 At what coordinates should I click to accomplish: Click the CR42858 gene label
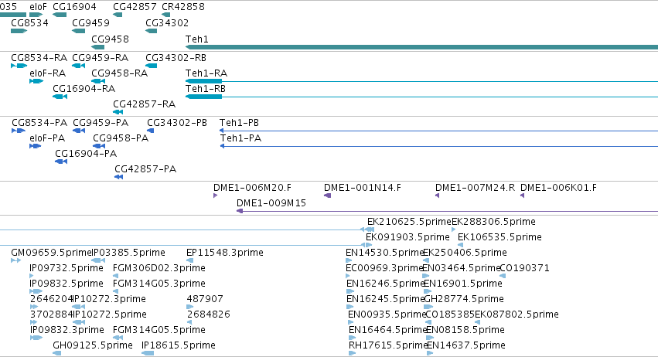[x=183, y=7]
